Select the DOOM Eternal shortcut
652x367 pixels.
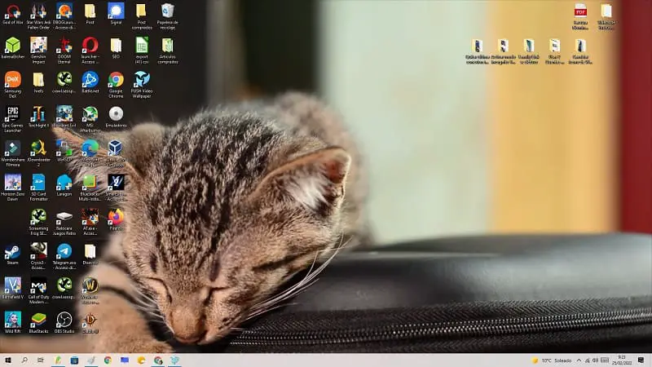64,51
